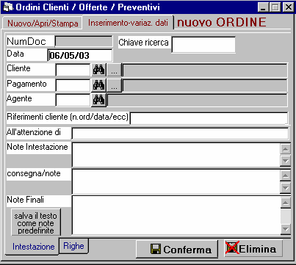Click inside the consegna/note text area
The image size is (296, 265).
[176, 181]
